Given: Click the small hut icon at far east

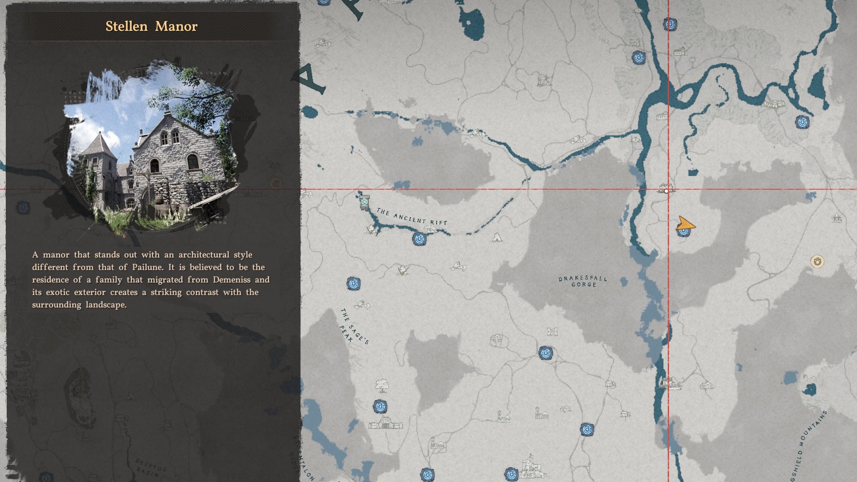Looking at the screenshot, I should click(x=837, y=218).
